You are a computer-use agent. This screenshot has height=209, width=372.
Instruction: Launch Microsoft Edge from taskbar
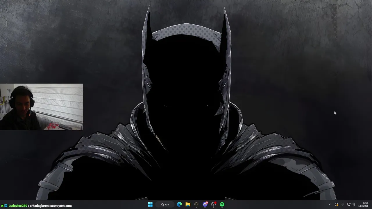(179, 204)
